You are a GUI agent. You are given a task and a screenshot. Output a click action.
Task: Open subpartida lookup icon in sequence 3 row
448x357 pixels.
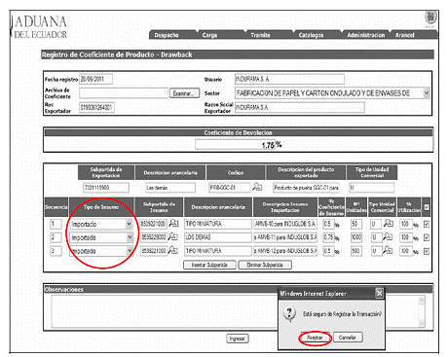tap(173, 250)
